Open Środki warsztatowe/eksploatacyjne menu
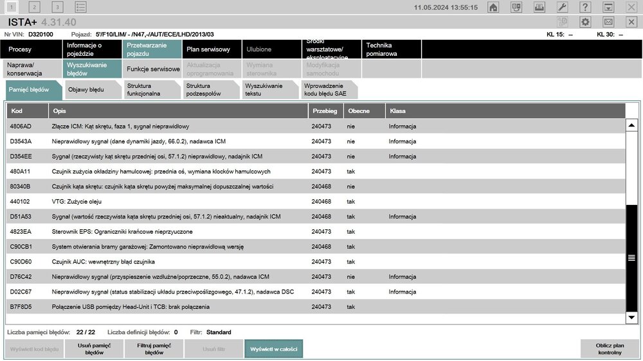The image size is (643, 361). pyautogui.click(x=331, y=49)
